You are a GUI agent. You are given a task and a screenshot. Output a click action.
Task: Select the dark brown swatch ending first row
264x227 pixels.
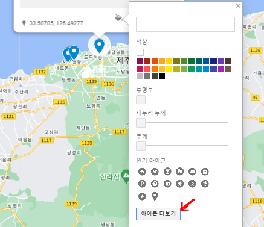228,61
